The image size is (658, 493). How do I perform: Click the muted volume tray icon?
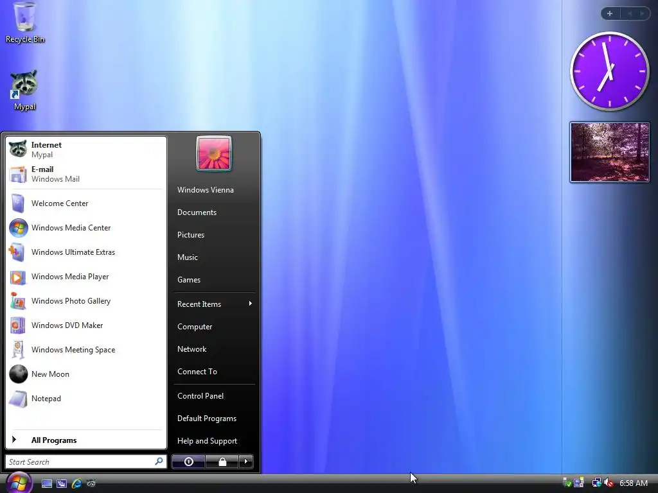click(609, 483)
